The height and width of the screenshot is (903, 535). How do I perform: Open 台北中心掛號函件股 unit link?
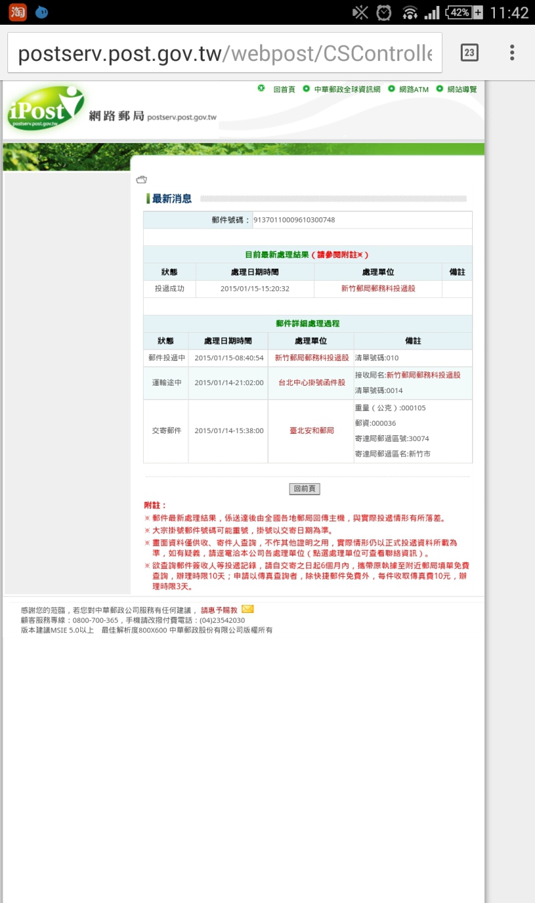pyautogui.click(x=312, y=382)
